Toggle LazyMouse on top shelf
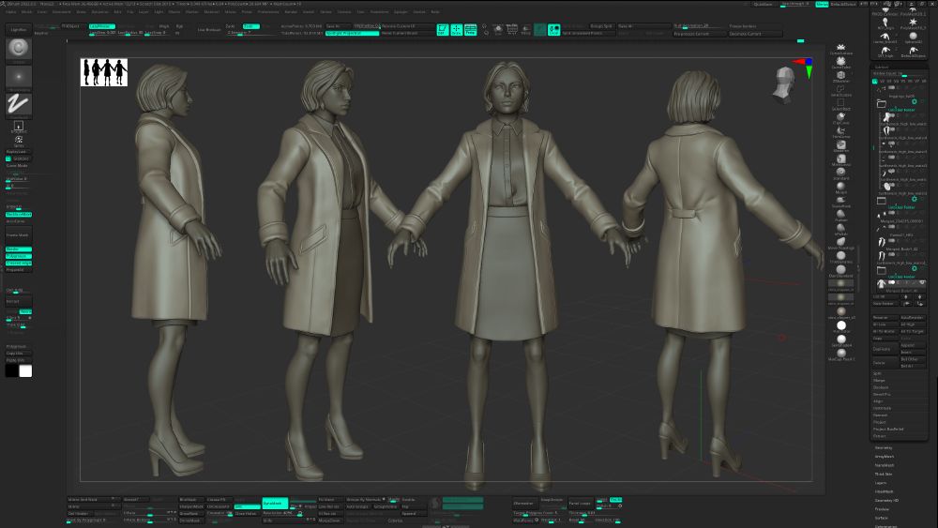 (x=102, y=26)
